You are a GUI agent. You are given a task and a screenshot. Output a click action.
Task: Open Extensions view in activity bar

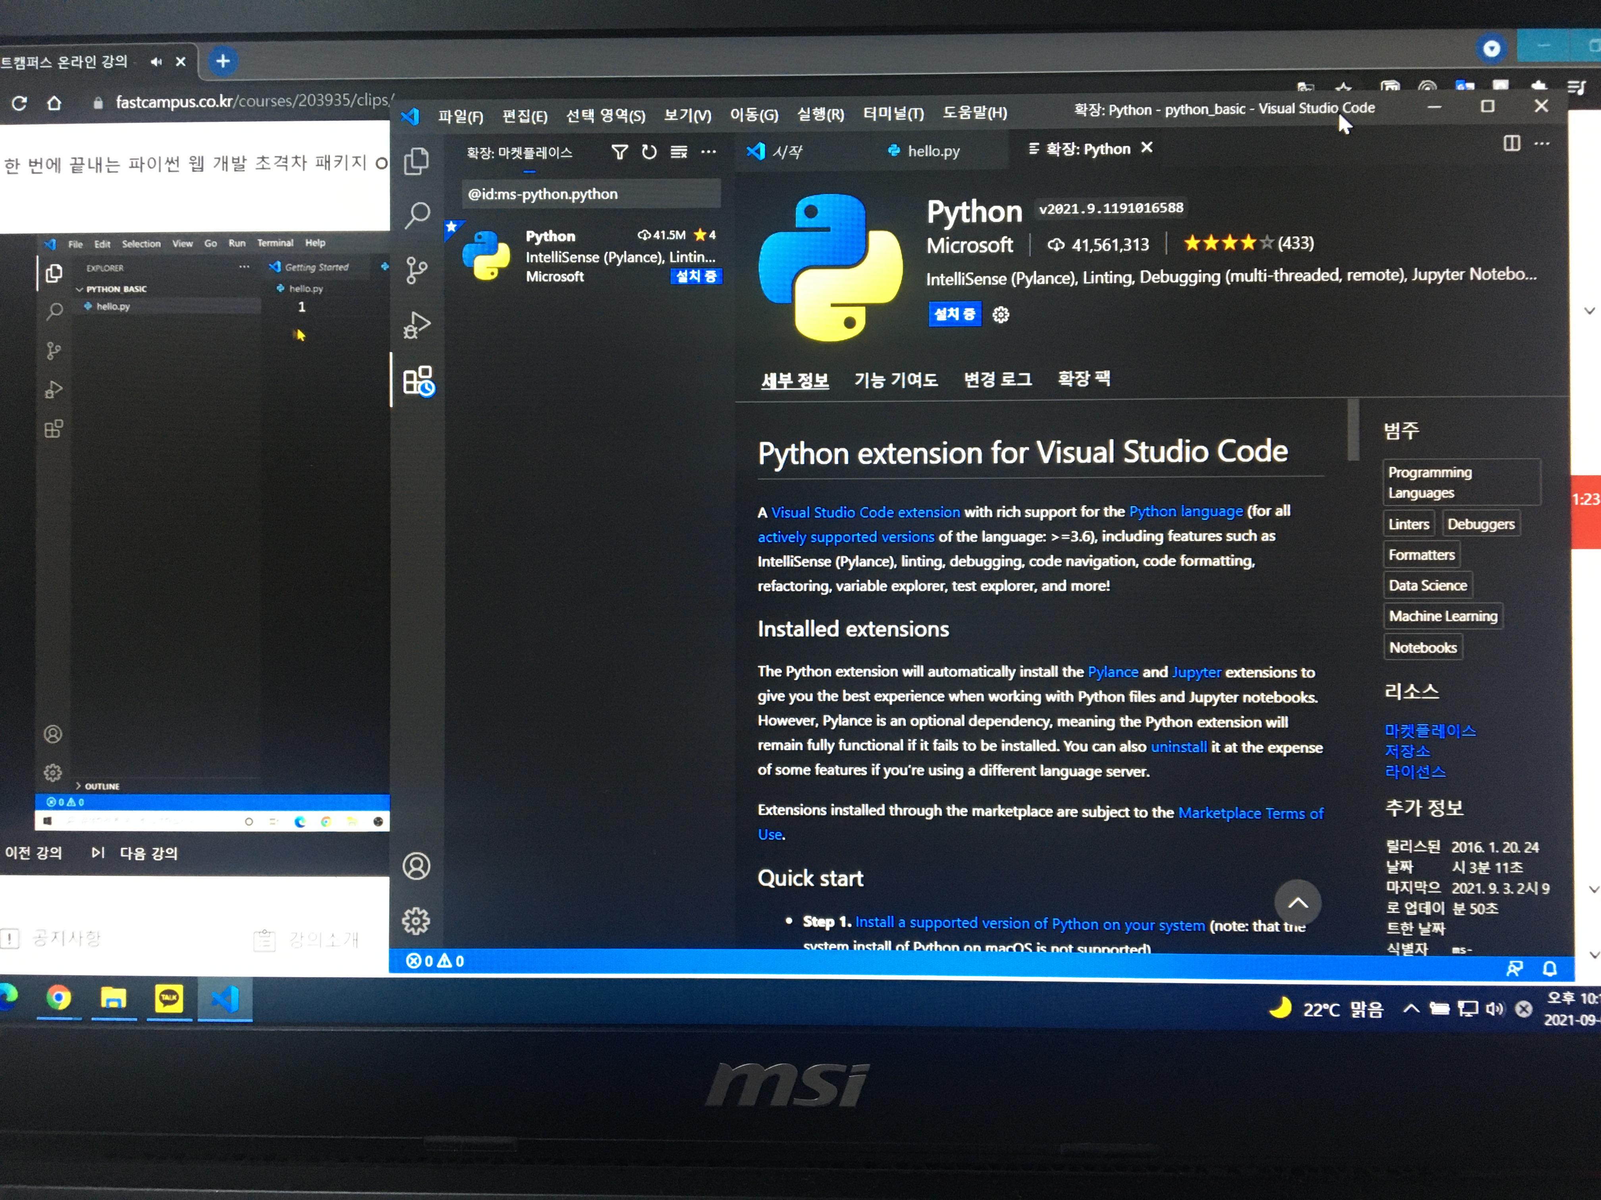(x=419, y=381)
